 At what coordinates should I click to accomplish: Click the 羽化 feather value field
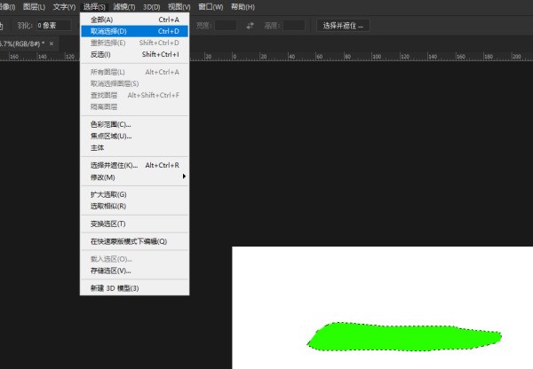tap(52, 25)
